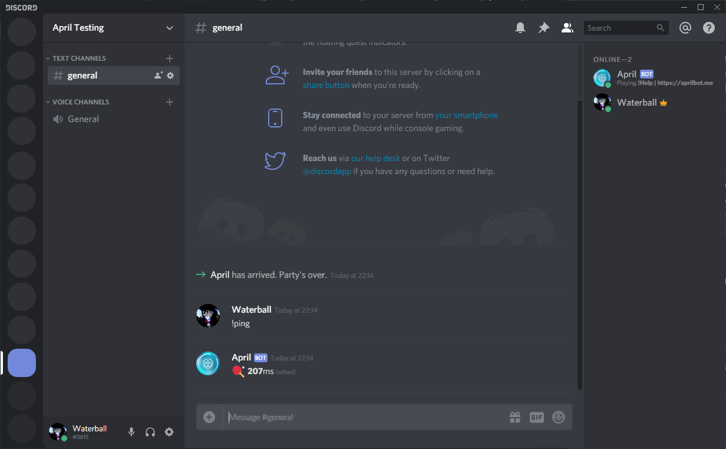
Task: Open April bot avatar in chat
Action: pos(208,363)
